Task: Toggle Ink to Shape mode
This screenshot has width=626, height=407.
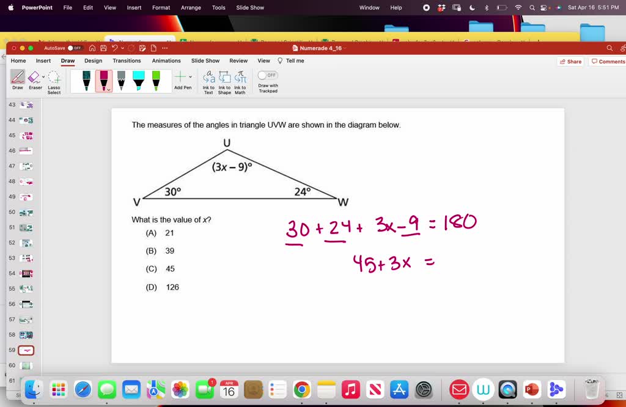Action: click(224, 81)
